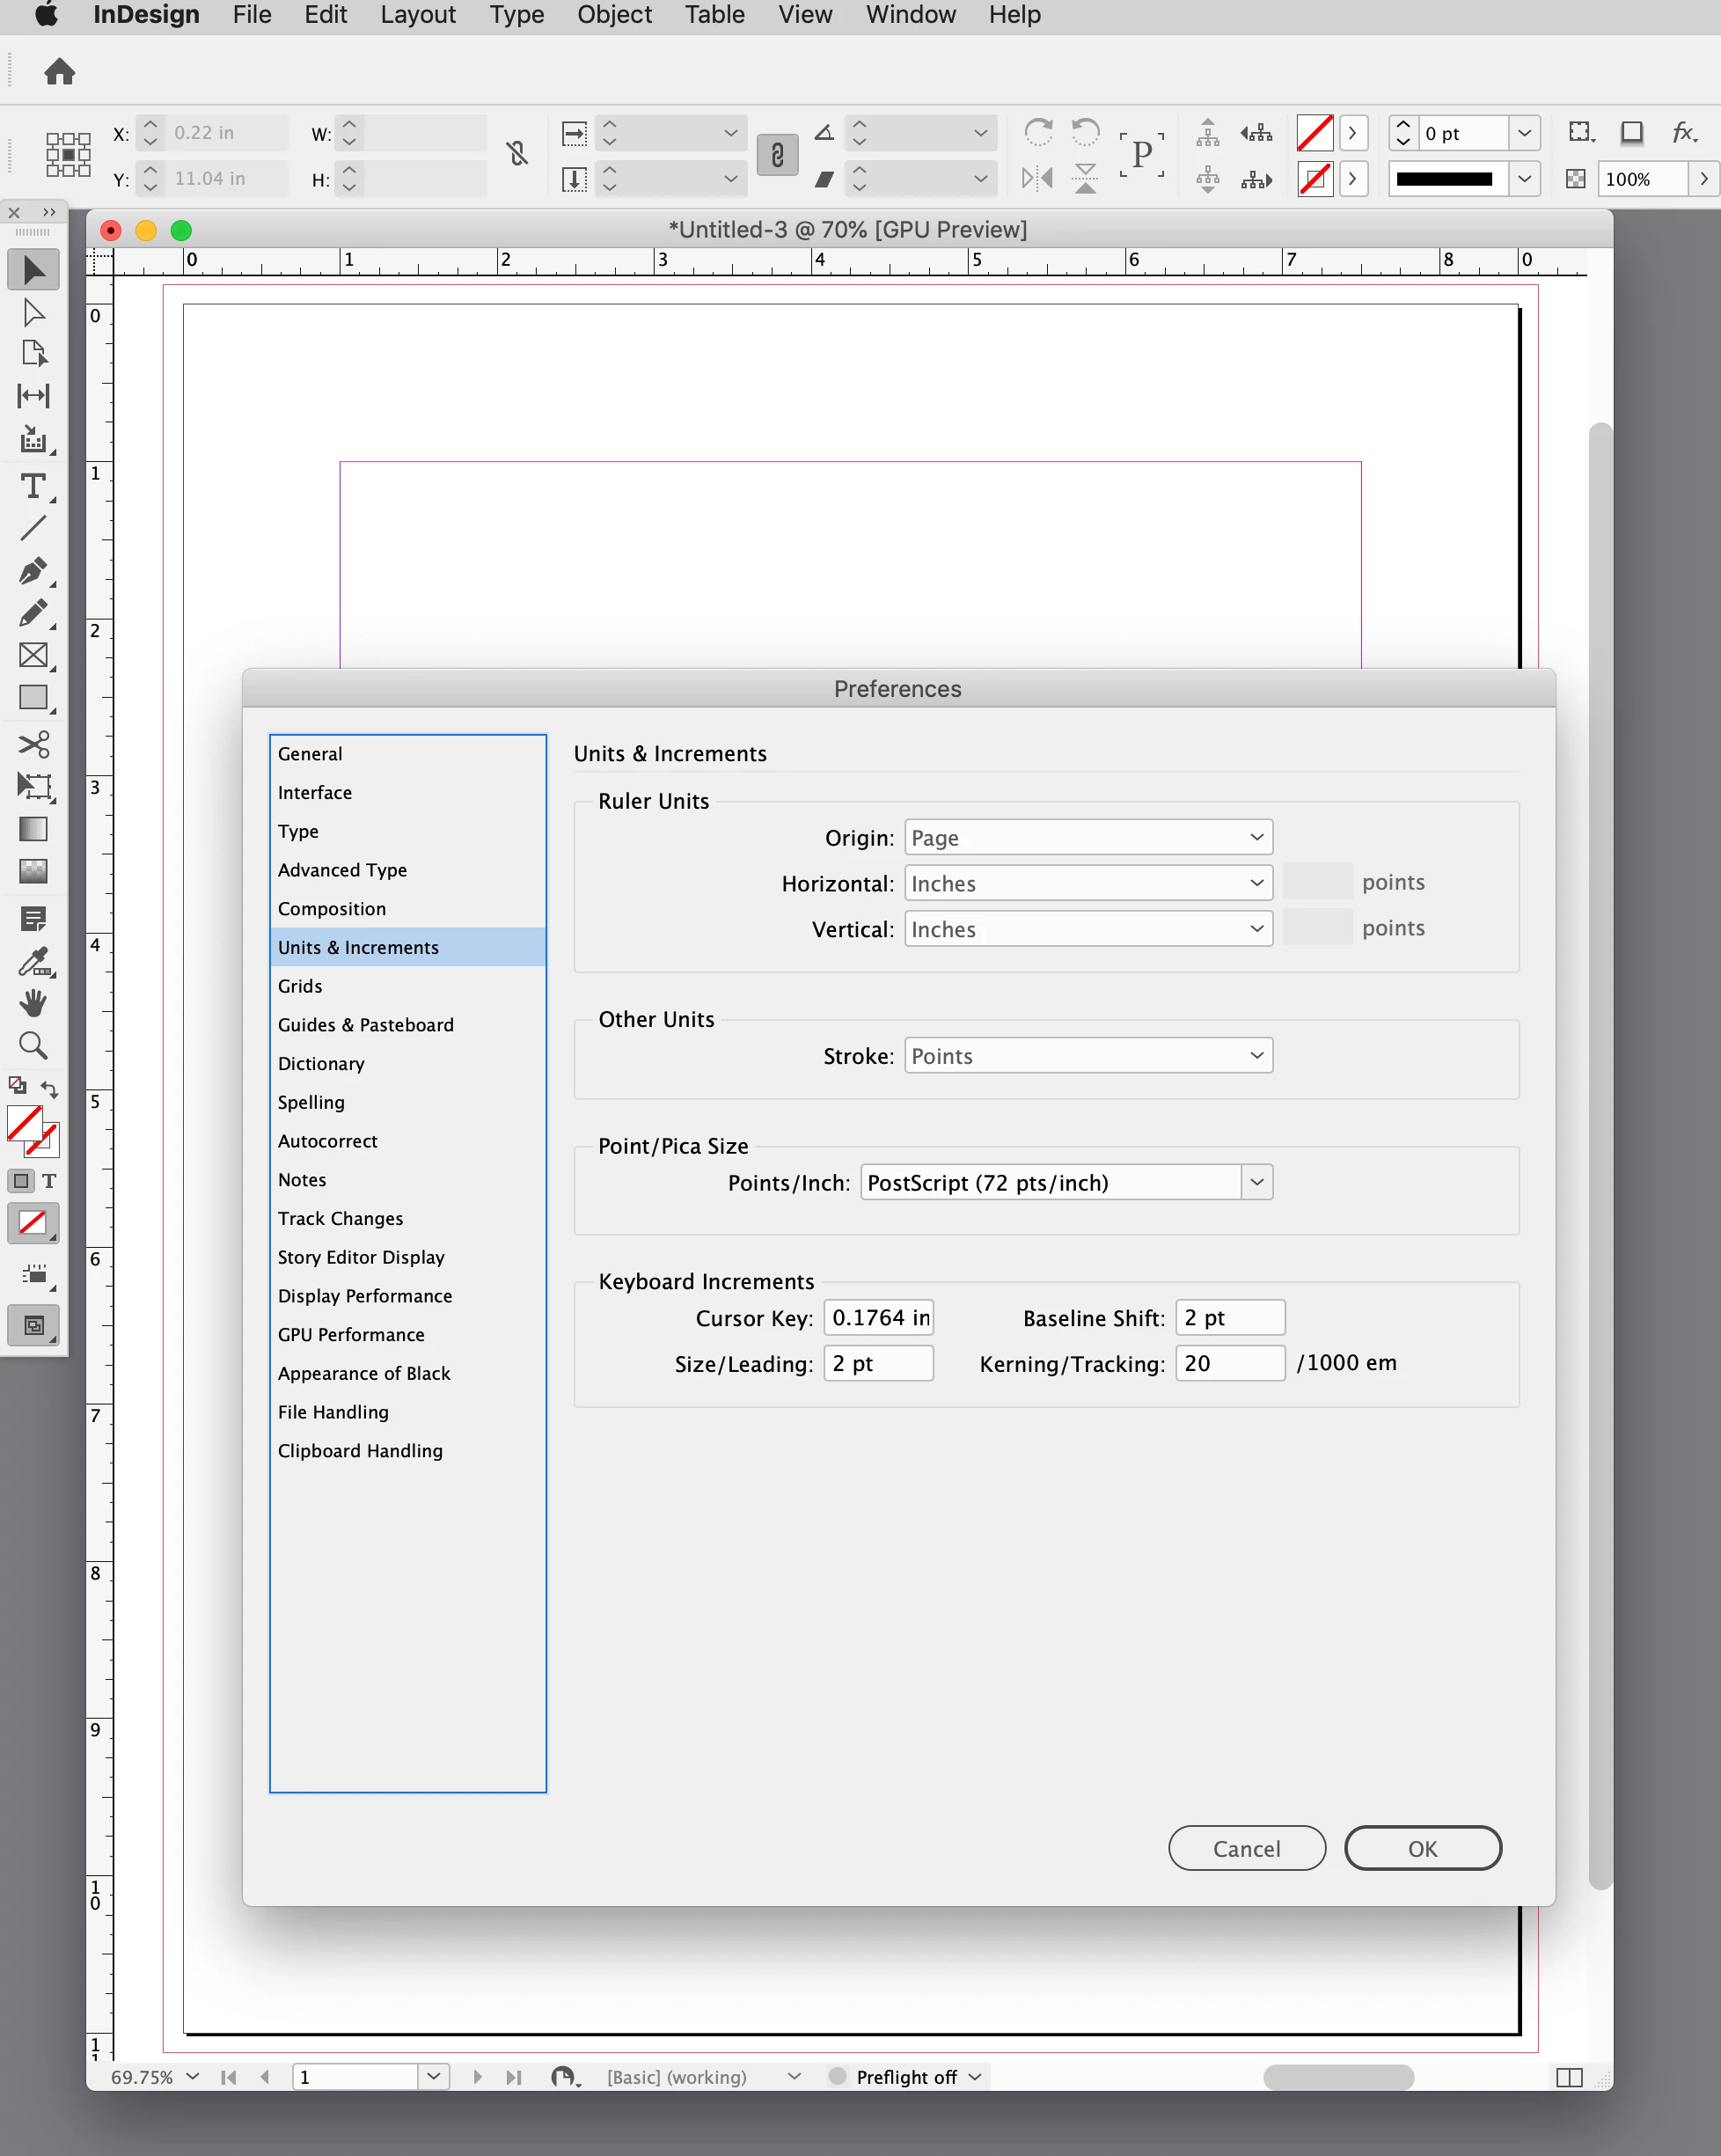Screen dimensions: 1721x2156
Task: Expand the Stroke units dropdown
Action: 1088,1056
